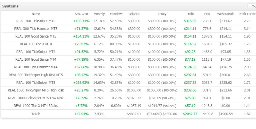Image resolution: width=256 pixels, height=129 pixels.
Task: Open REAL 300 TickSniper MT5 system
Action: tap(36, 21)
